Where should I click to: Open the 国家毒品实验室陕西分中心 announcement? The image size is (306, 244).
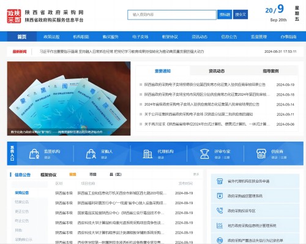click(x=121, y=213)
